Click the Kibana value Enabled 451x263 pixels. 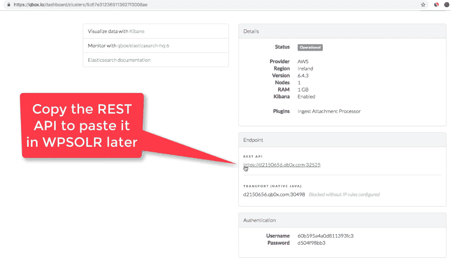(x=306, y=96)
